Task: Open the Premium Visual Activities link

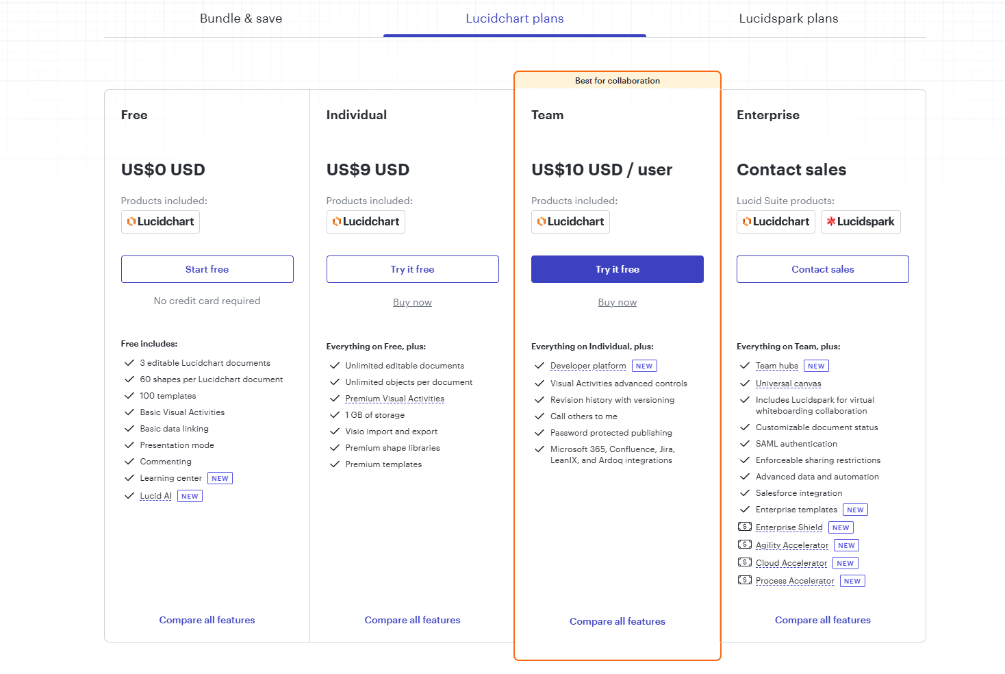Action: pos(395,399)
